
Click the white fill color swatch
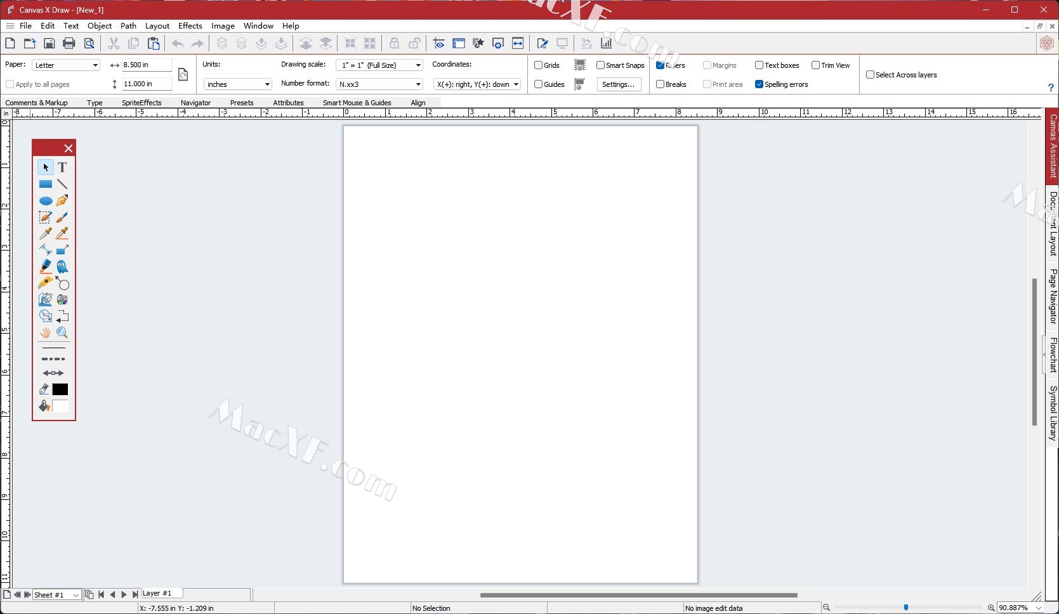(x=60, y=406)
